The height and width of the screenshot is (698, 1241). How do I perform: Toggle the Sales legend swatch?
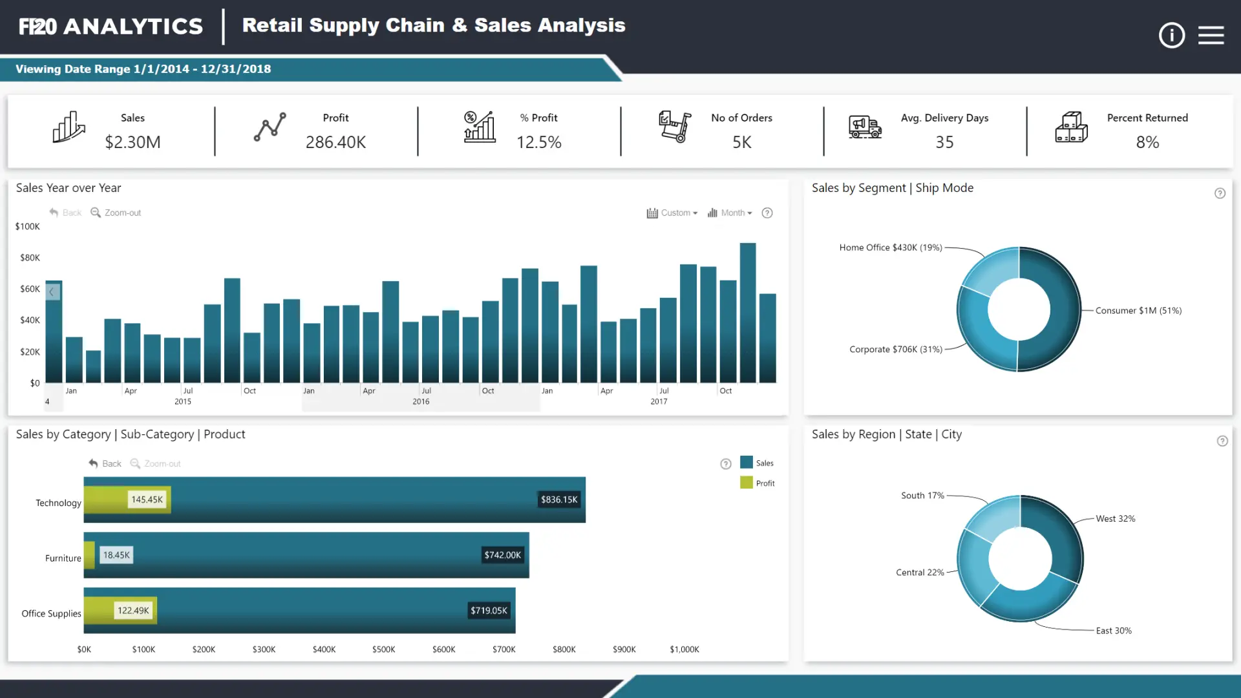[747, 463]
